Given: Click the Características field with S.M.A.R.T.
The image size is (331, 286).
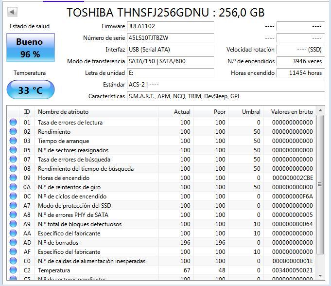Looking at the screenshot, I should pos(226,96).
